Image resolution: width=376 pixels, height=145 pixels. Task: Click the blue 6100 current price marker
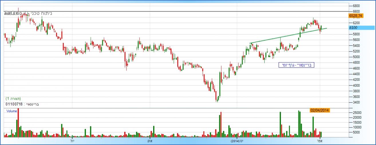click(361, 28)
